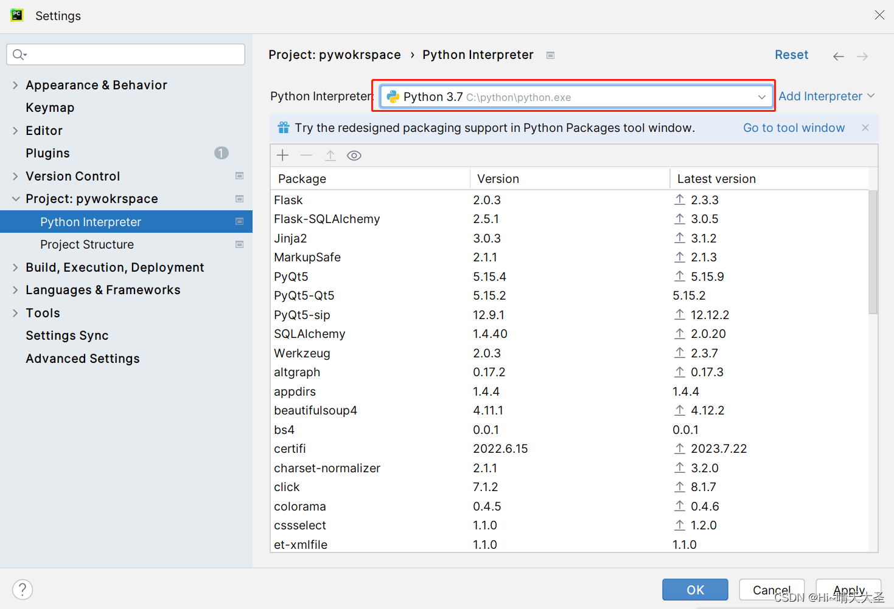This screenshot has height=609, width=894.
Task: Toggle show early releases eye icon
Action: tap(354, 156)
